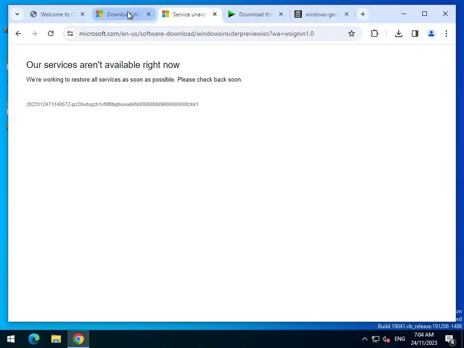The height and width of the screenshot is (348, 464).
Task: Select the 'Our services aren't available' heading
Action: click(103, 65)
